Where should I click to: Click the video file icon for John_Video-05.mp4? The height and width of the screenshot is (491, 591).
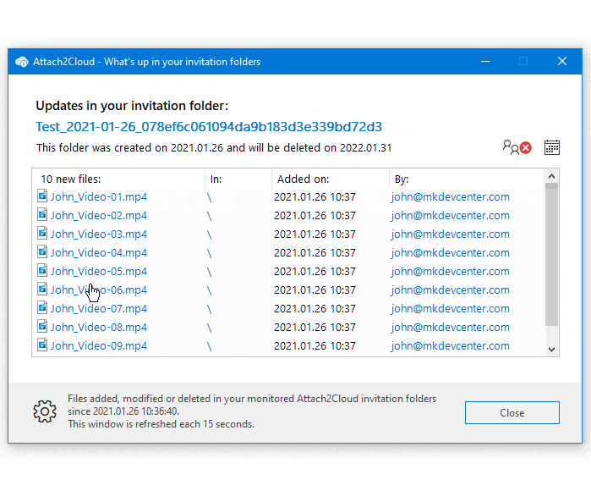pos(42,270)
